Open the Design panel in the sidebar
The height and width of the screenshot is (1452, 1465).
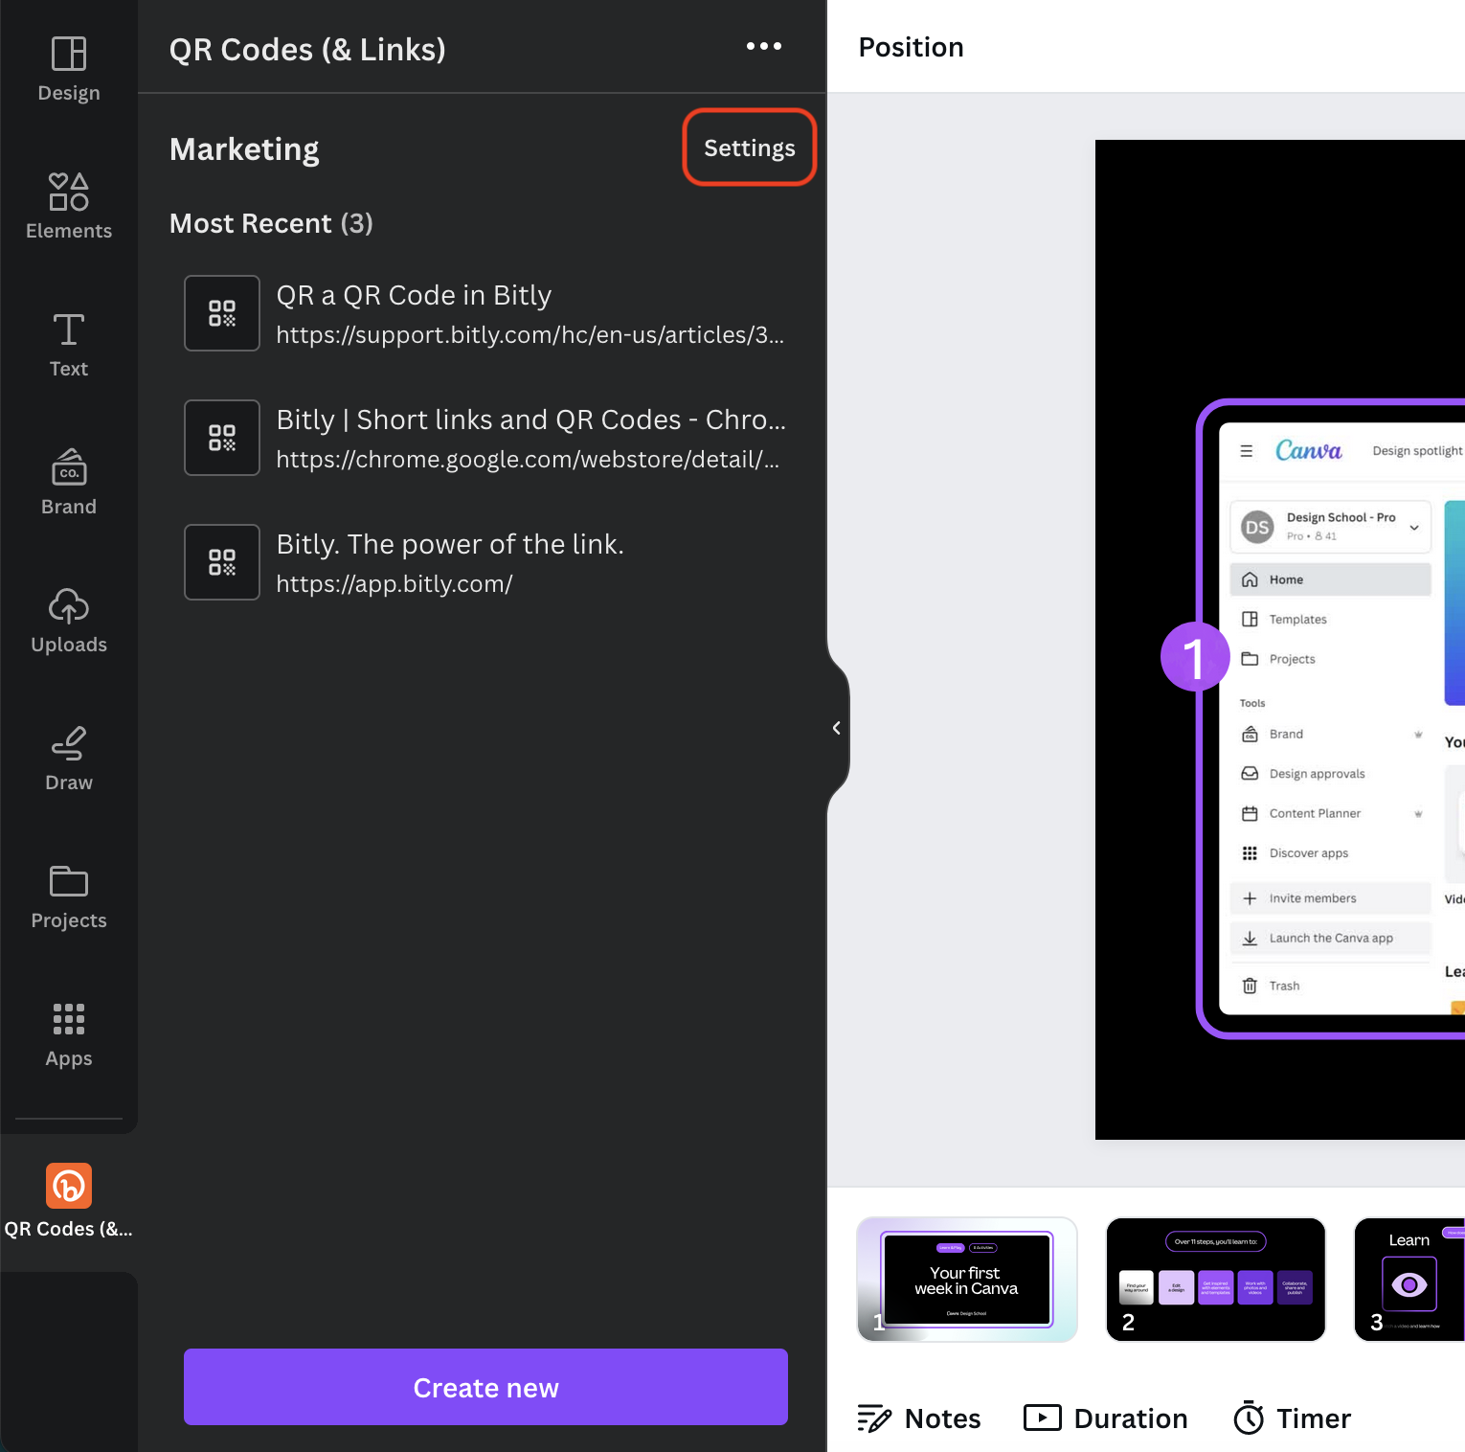[x=69, y=69]
